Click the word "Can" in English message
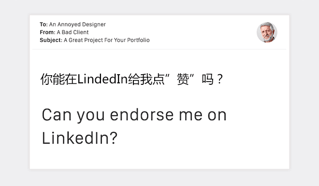 [x=57, y=115]
